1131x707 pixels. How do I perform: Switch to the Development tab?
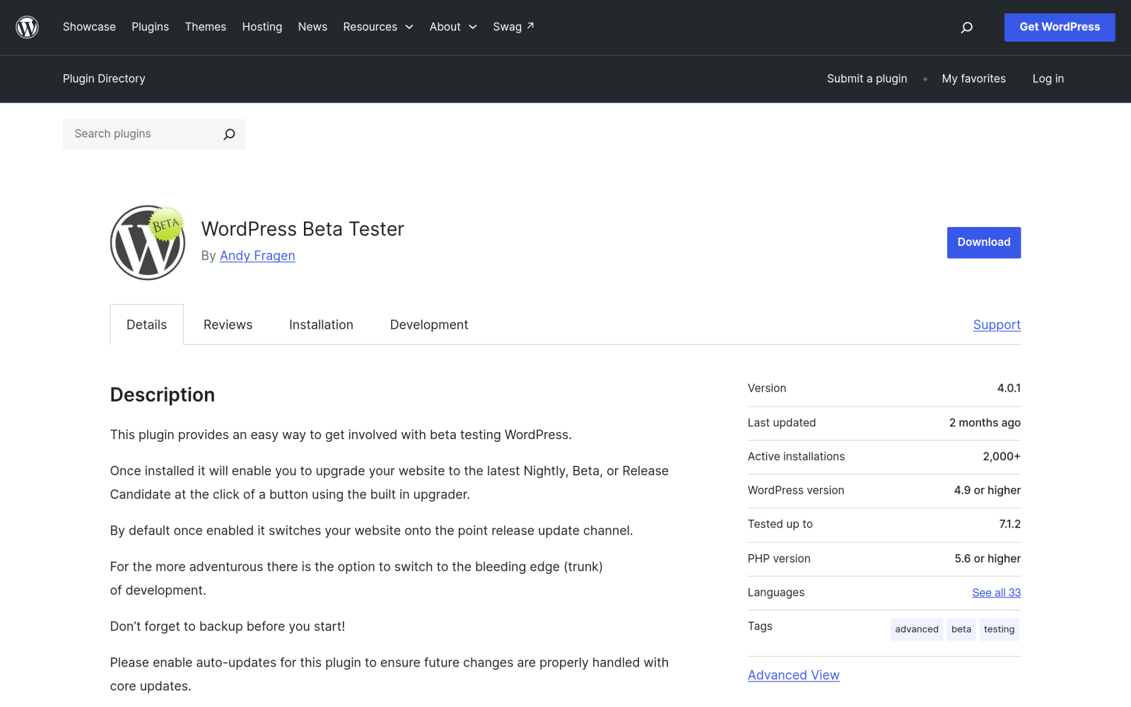429,325
